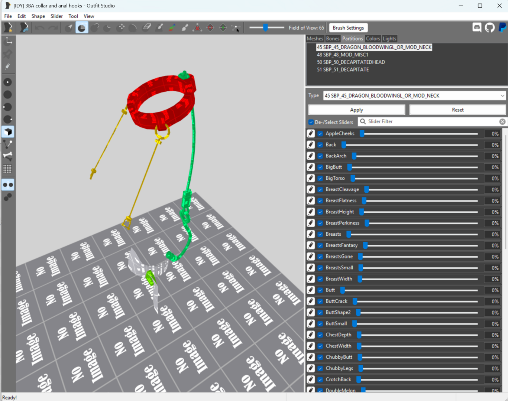
Task: Click the edit pencil for AppleCheeks slider
Action: [x=311, y=134]
